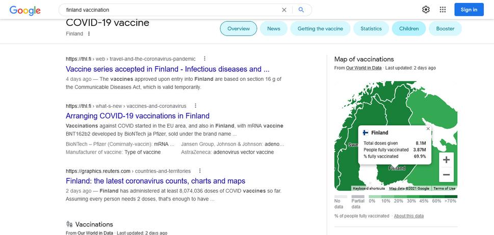Open 'Arranging COVID-19 vaccinations in Finland' result

[138, 115]
